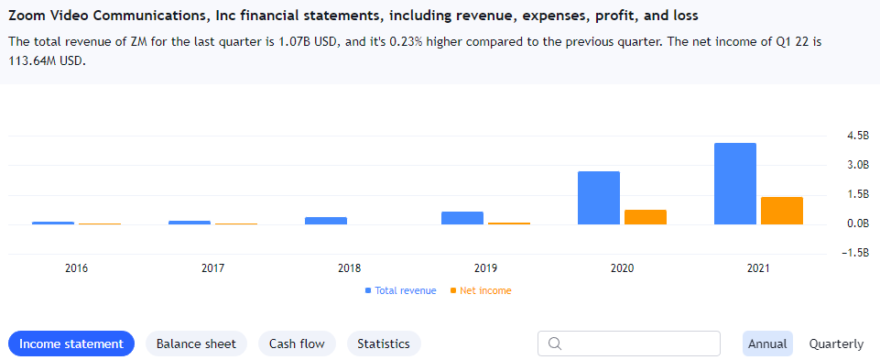The image size is (880, 360).
Task: Click the Zoom Video Communications heading
Action: tap(353, 16)
